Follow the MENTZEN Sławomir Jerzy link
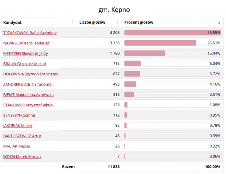The width and height of the screenshot is (226, 174). 25,54
